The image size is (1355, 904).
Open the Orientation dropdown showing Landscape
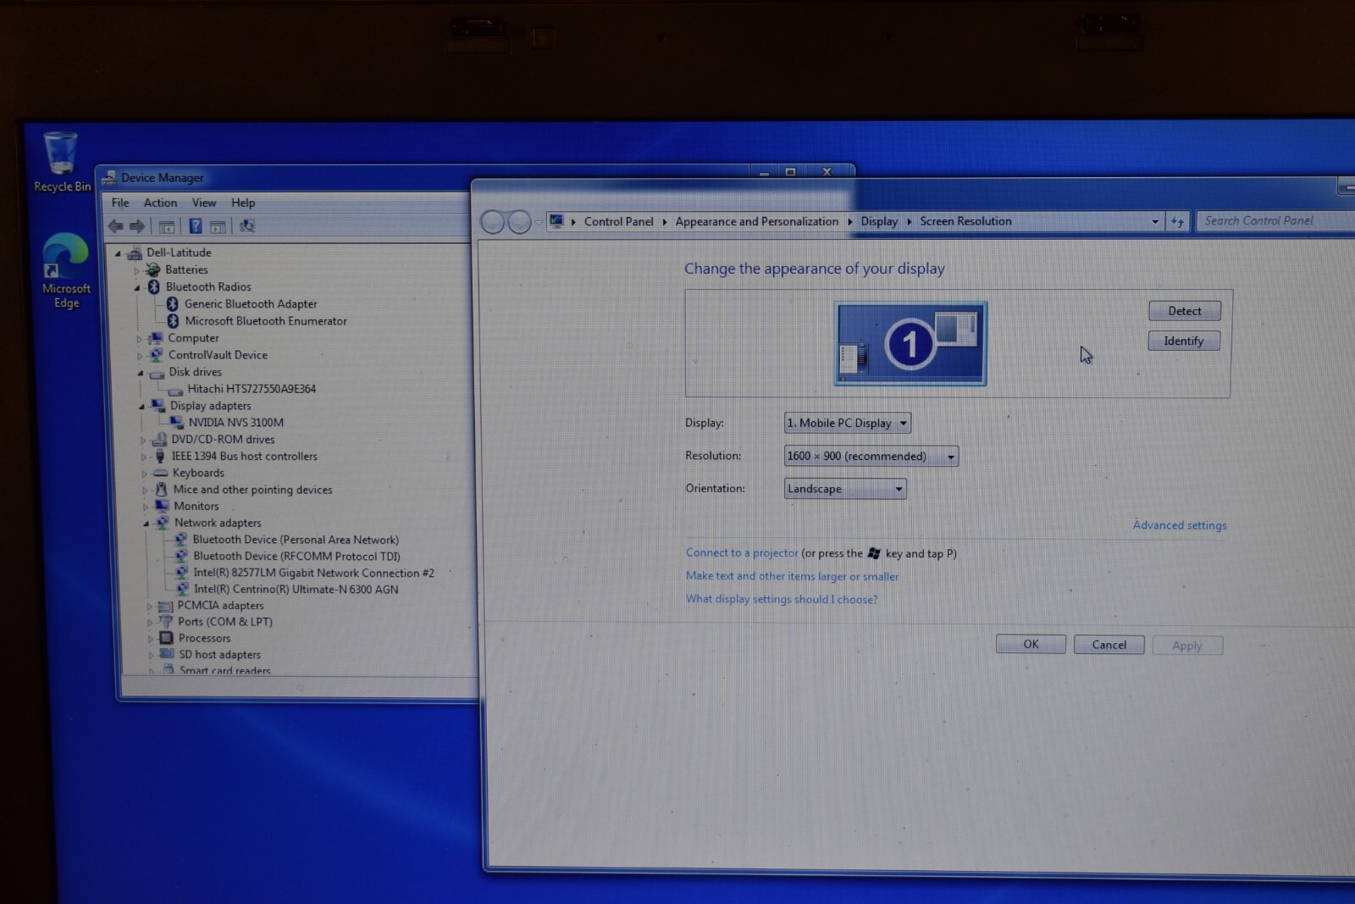point(845,489)
